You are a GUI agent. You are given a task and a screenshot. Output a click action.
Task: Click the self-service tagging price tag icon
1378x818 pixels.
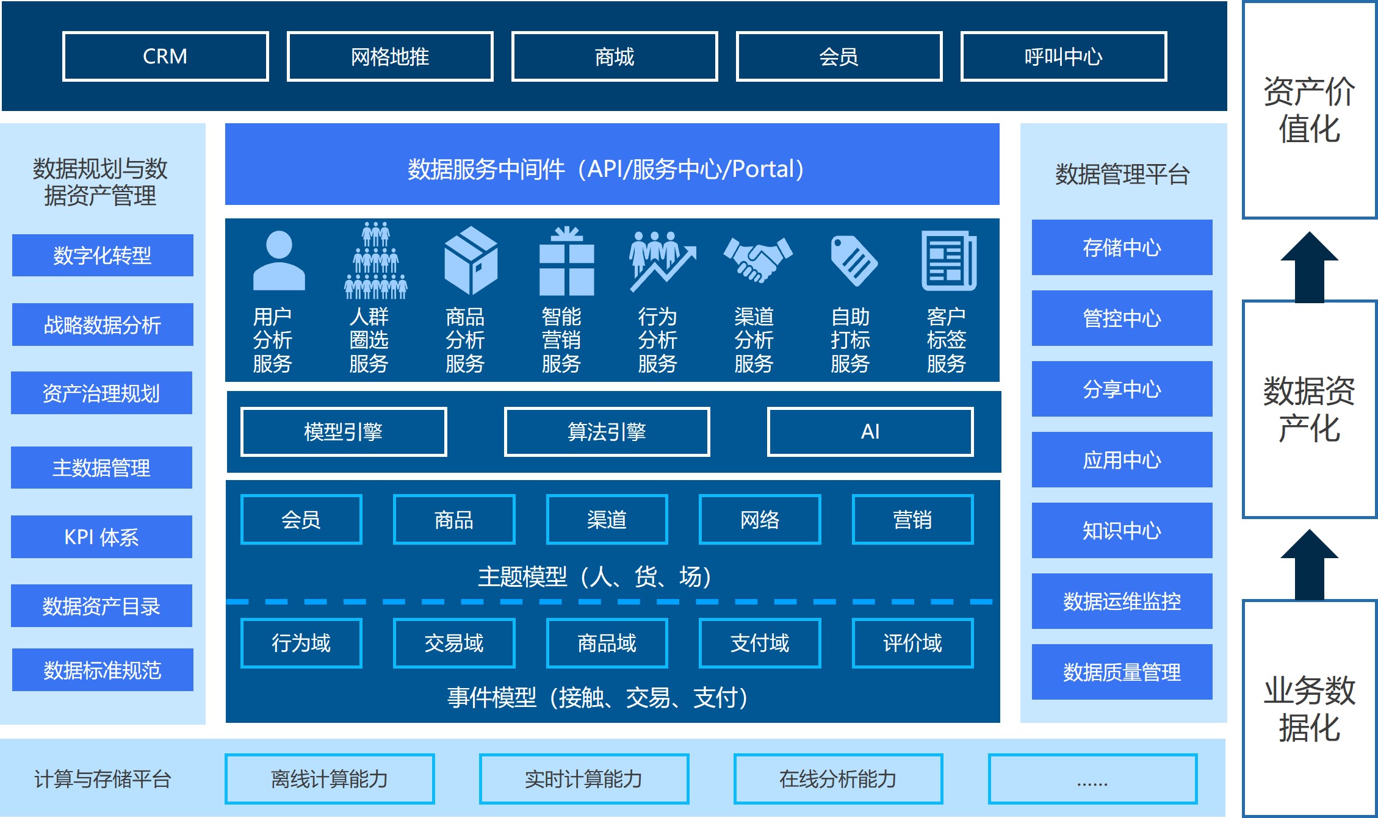click(x=853, y=260)
